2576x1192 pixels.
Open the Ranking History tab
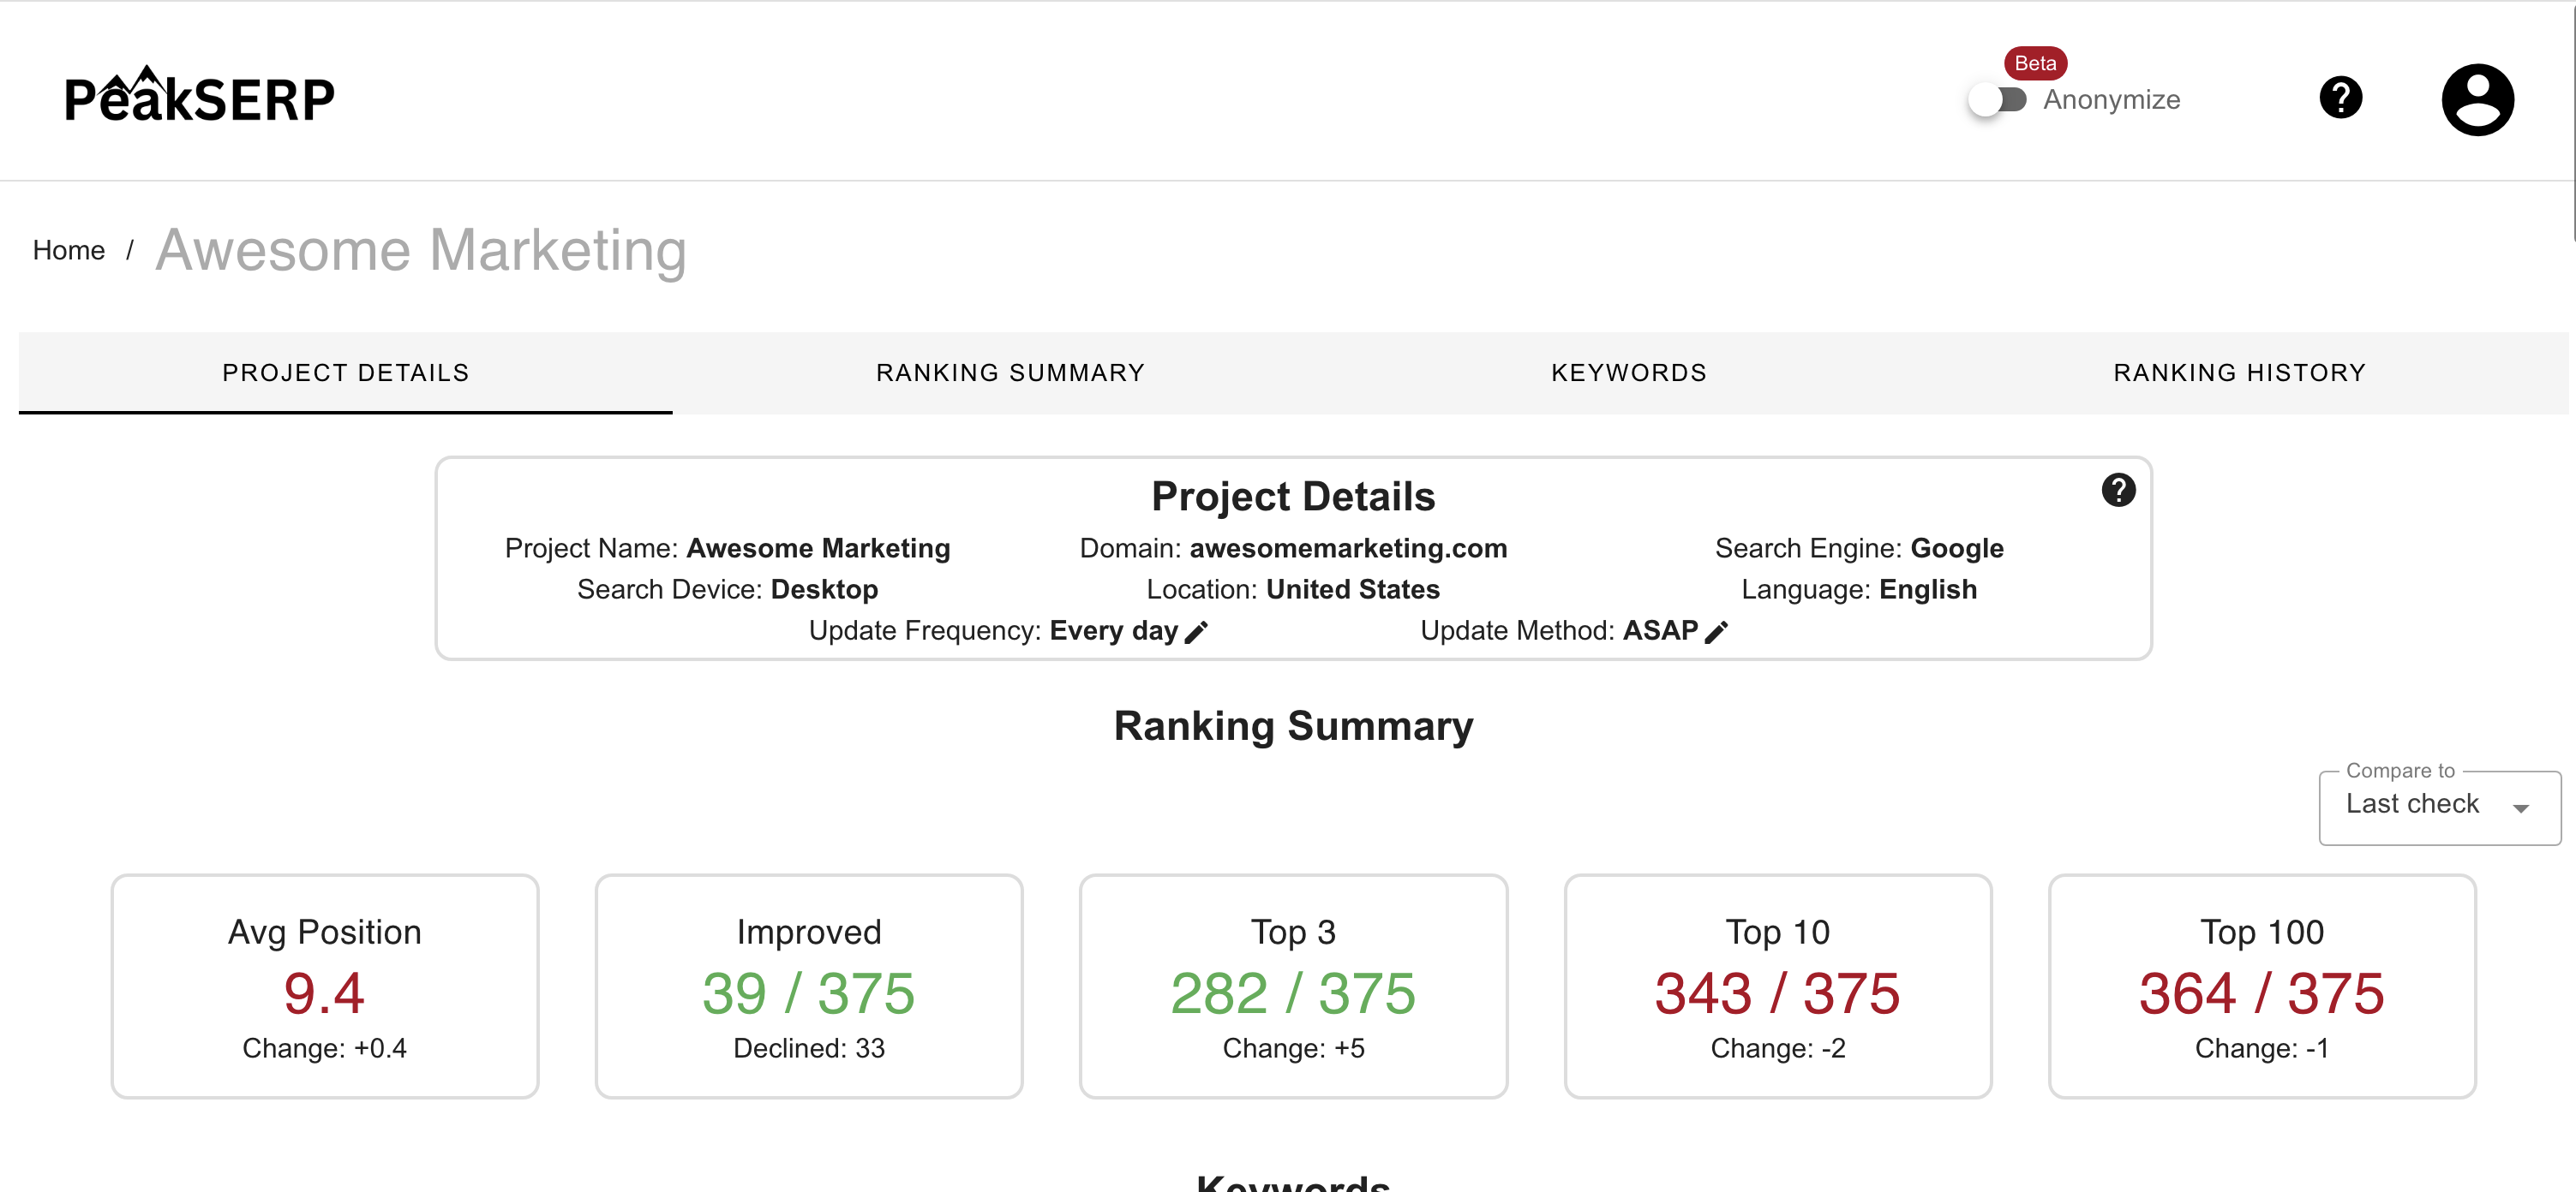tap(2239, 372)
